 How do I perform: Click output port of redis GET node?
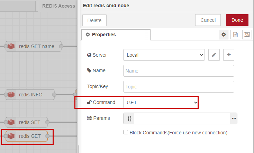(47, 136)
